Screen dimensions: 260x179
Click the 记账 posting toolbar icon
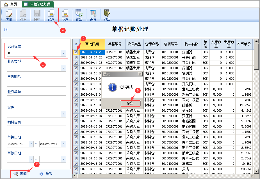tap(51, 15)
